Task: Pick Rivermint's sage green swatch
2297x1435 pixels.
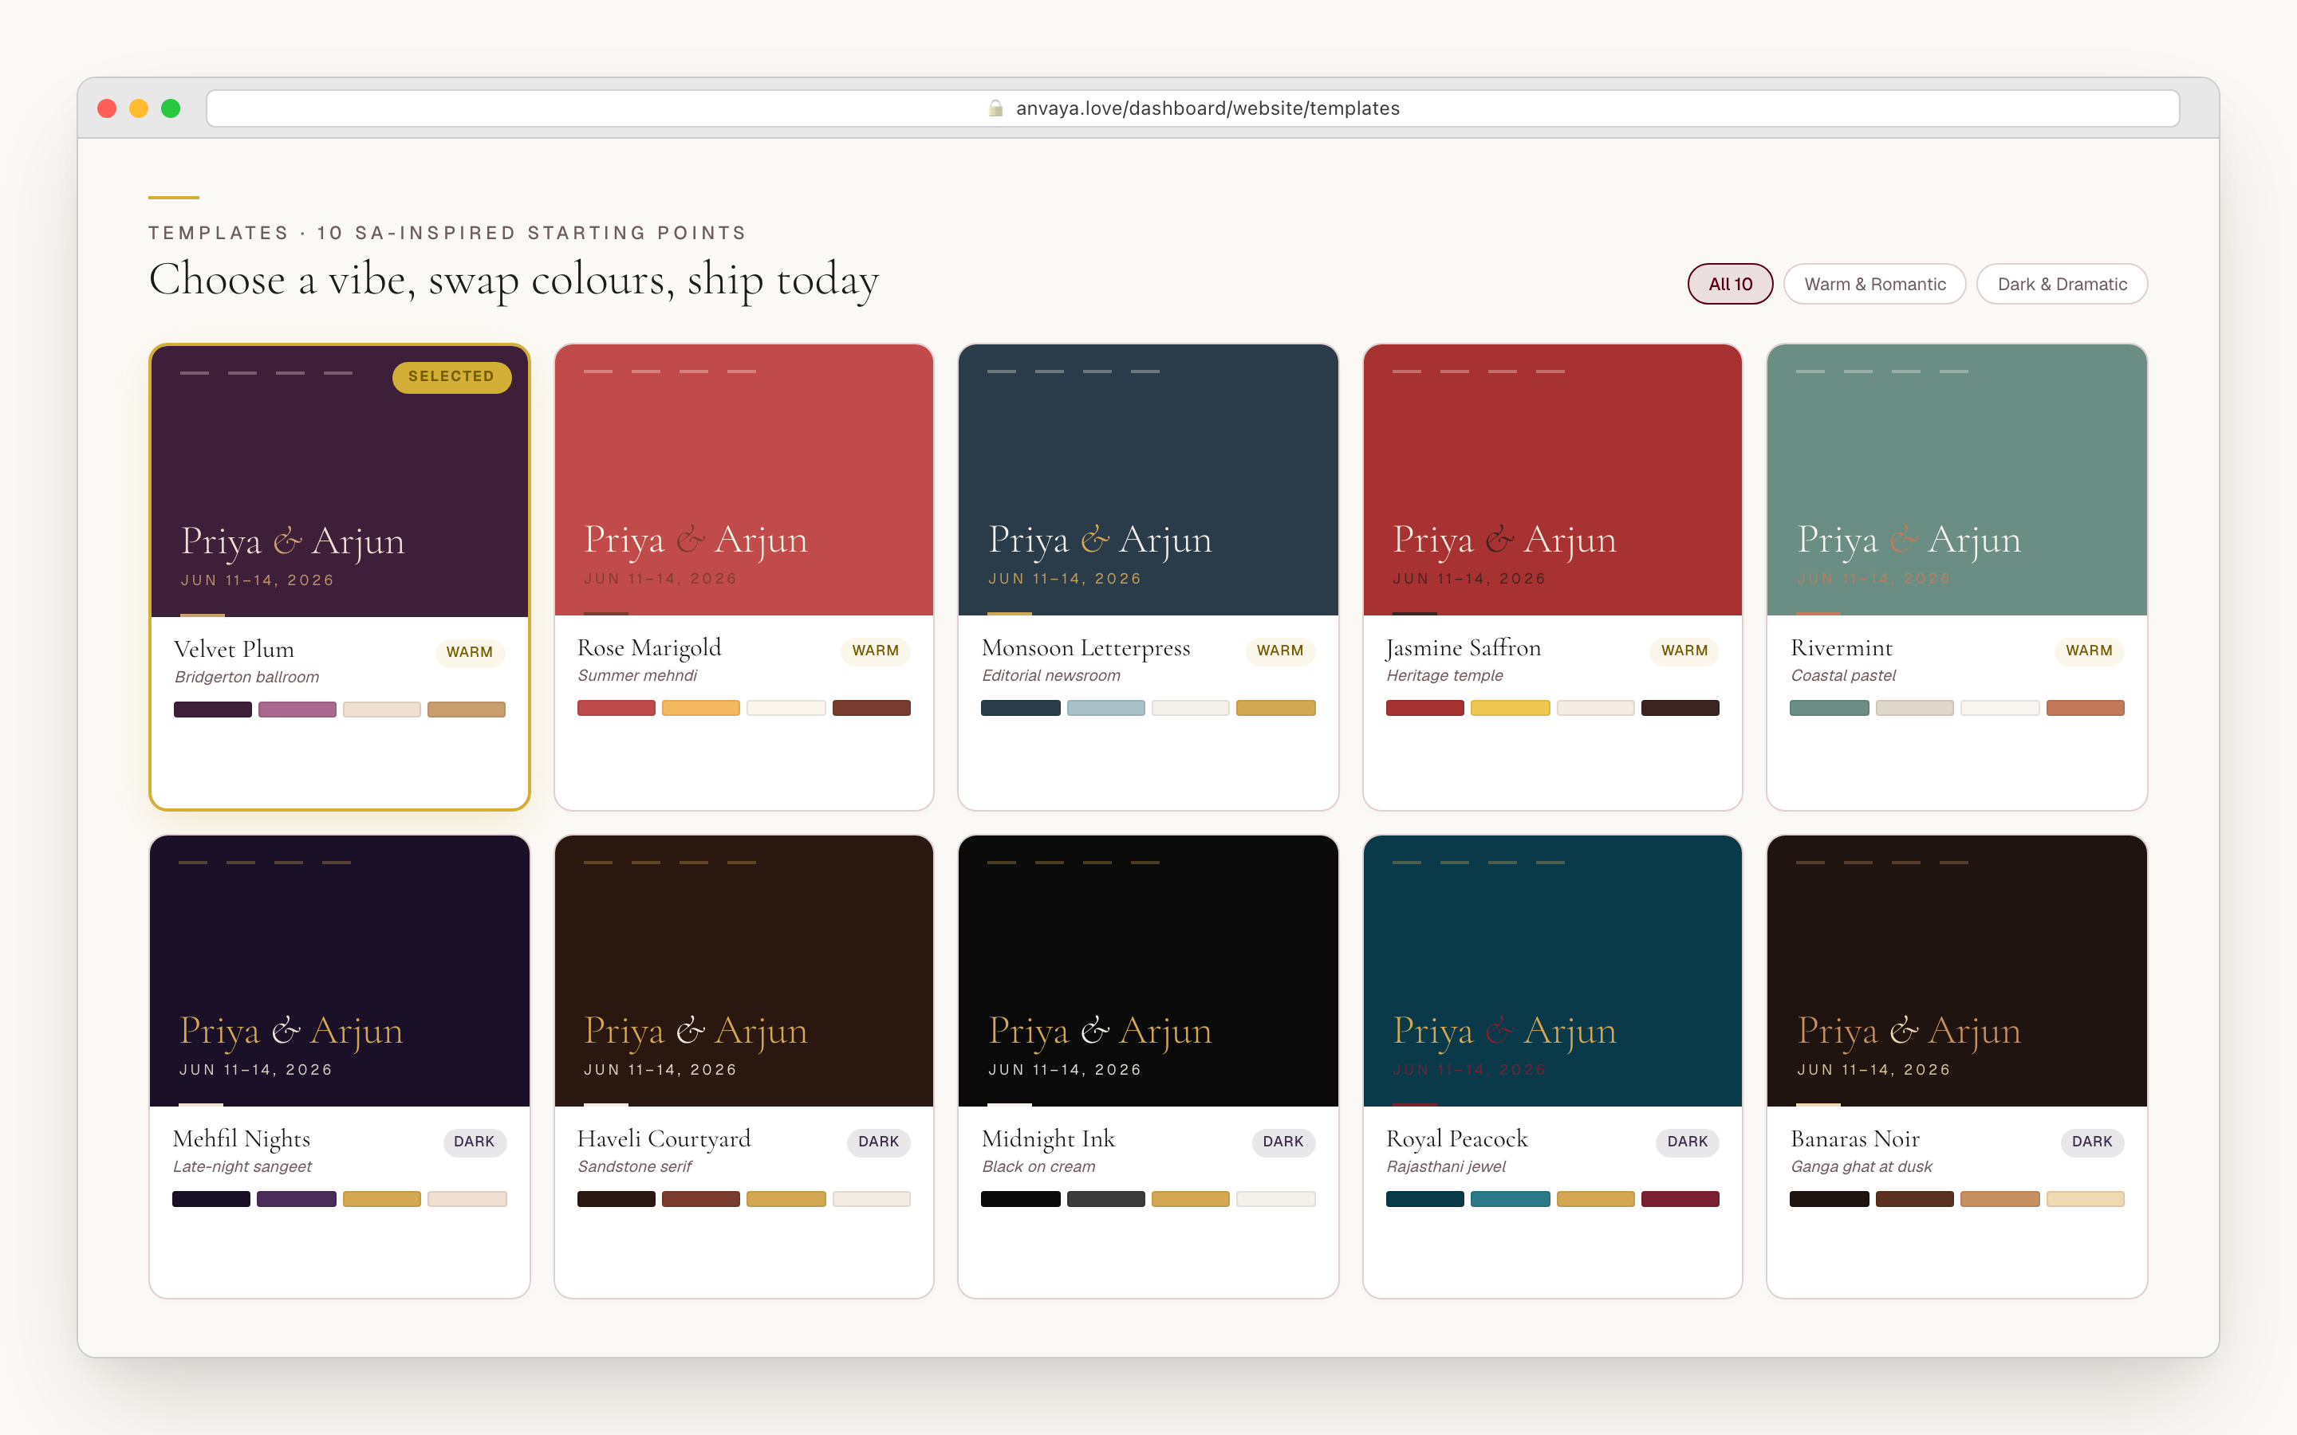Action: (x=1829, y=708)
